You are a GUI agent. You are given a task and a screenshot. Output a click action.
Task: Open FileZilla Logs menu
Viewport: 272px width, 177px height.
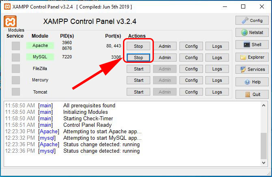point(217,69)
